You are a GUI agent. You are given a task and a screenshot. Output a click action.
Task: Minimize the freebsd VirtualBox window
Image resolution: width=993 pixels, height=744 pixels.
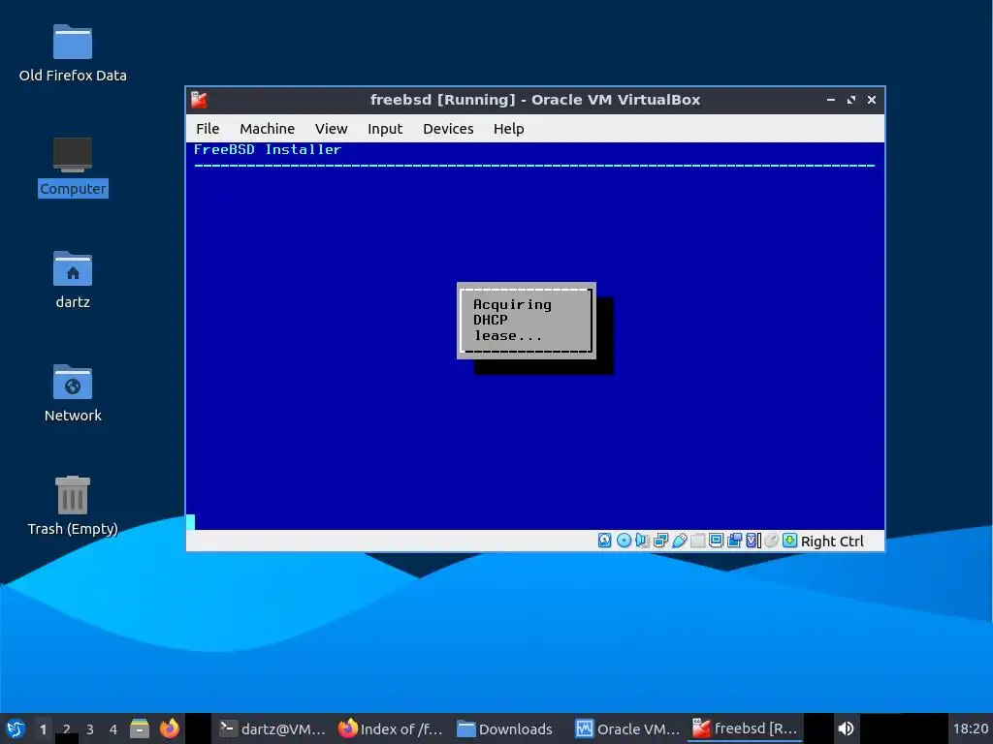tap(830, 100)
